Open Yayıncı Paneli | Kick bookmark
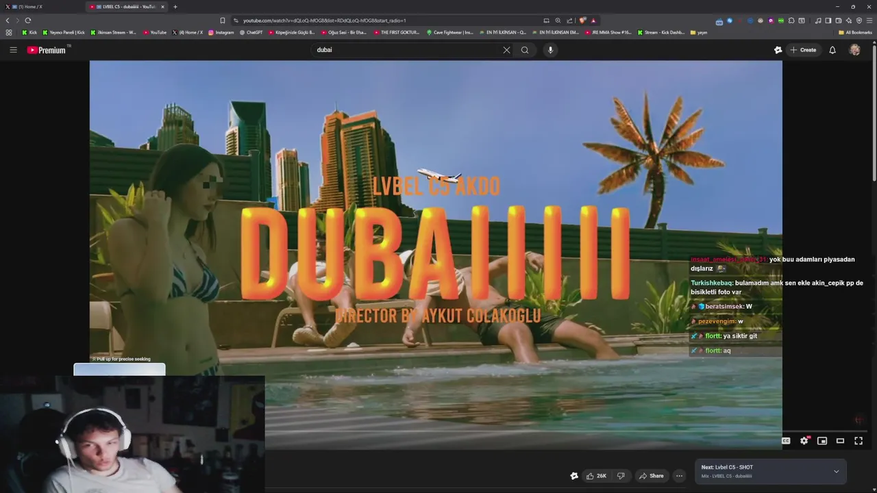The height and width of the screenshot is (493, 877). 64,32
